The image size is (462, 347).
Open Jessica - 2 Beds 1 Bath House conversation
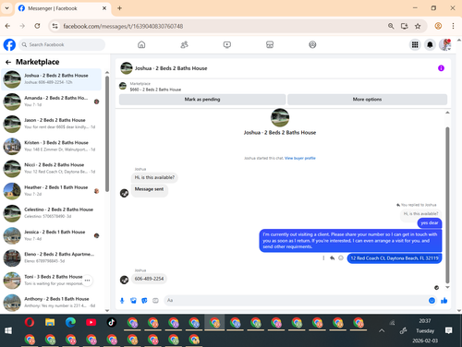(52, 235)
